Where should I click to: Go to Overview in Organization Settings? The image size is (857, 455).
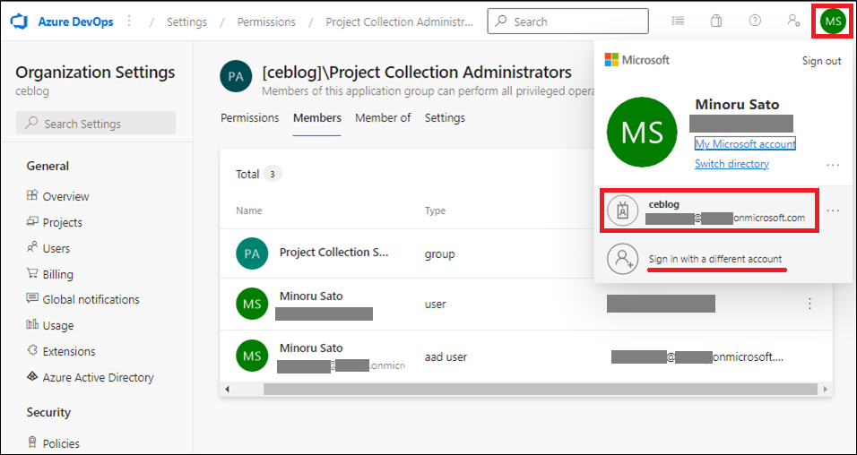[65, 196]
